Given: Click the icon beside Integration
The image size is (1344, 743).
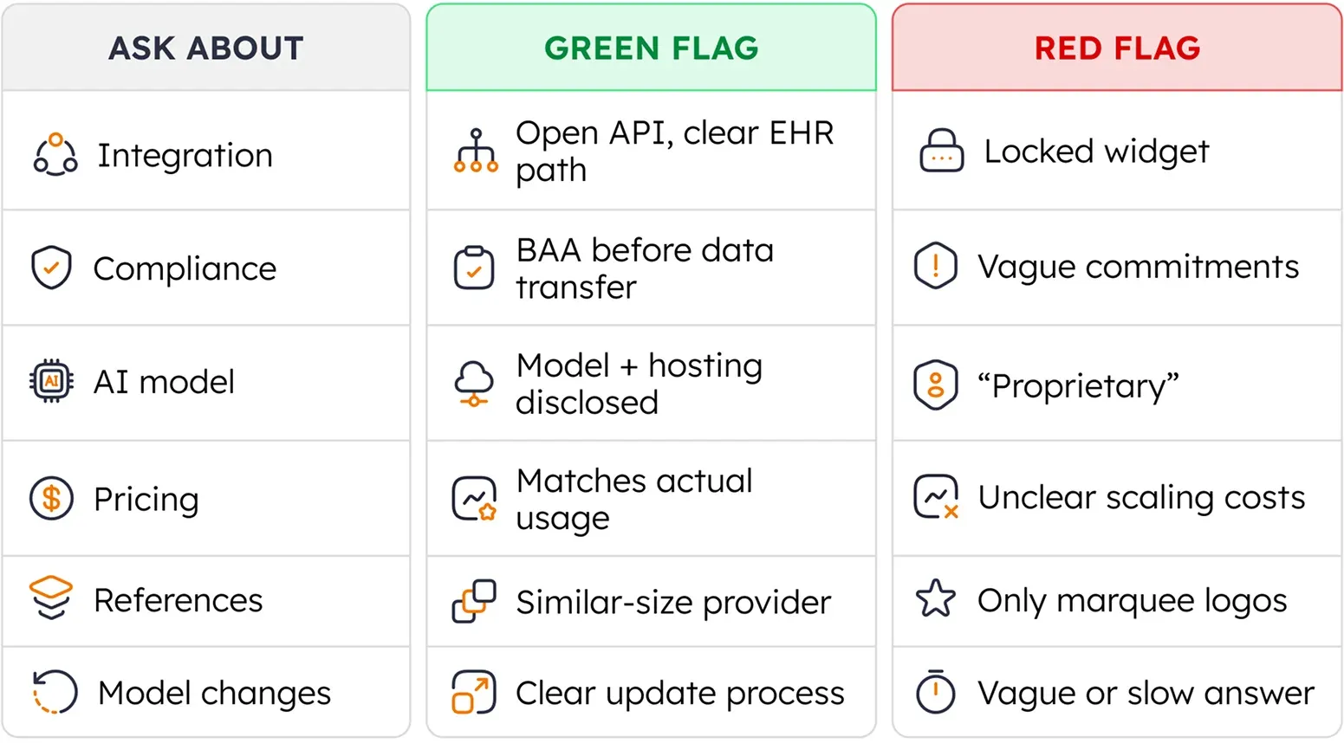Looking at the screenshot, I should 55,155.
